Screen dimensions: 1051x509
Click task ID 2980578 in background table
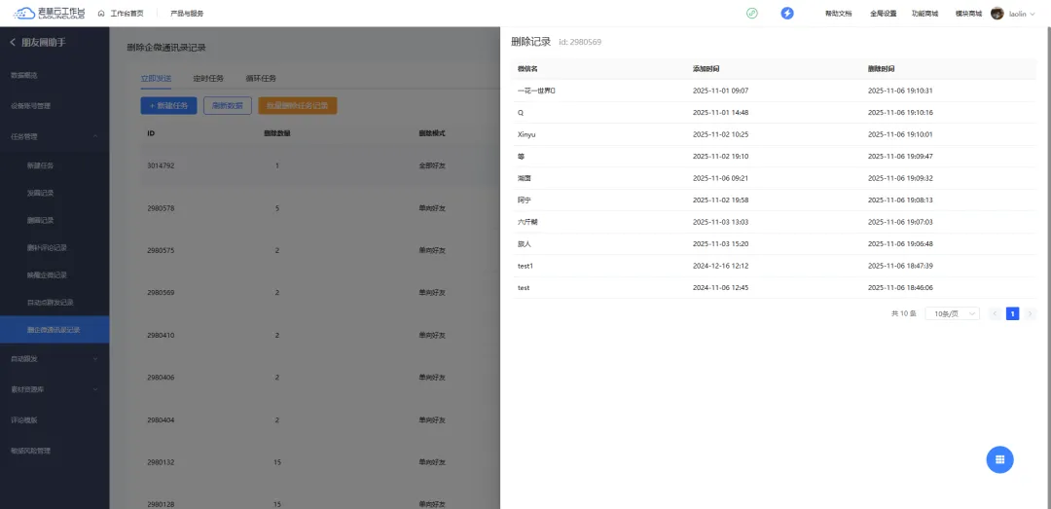[161, 208]
